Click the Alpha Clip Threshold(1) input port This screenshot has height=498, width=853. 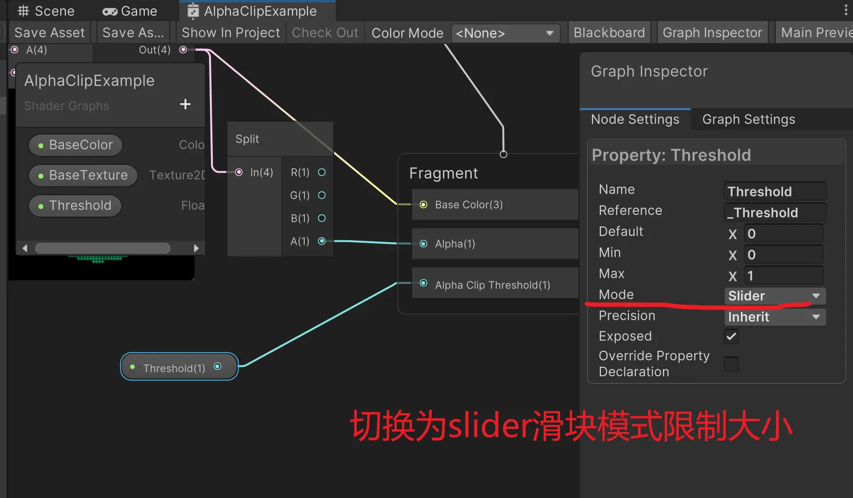424,283
